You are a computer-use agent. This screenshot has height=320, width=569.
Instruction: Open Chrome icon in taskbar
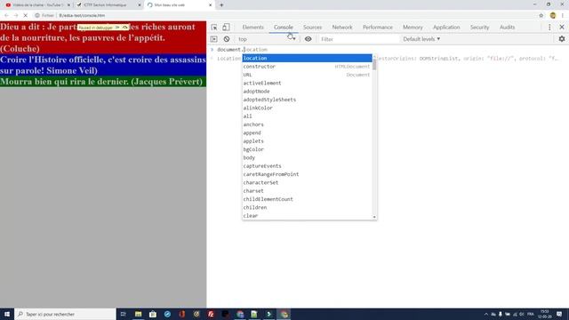click(x=284, y=314)
